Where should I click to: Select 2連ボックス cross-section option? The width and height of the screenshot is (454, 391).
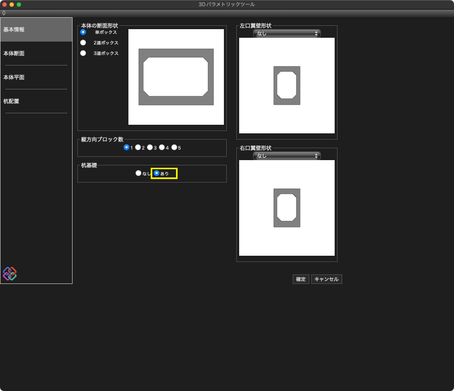[83, 43]
